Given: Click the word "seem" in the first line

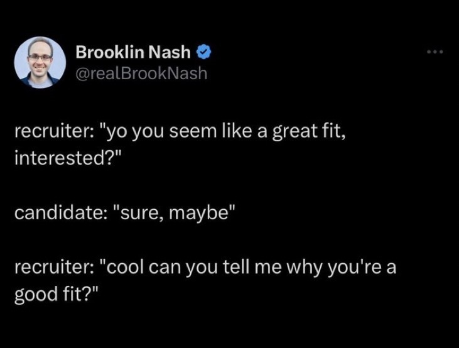Looking at the screenshot, I should pos(186,132).
